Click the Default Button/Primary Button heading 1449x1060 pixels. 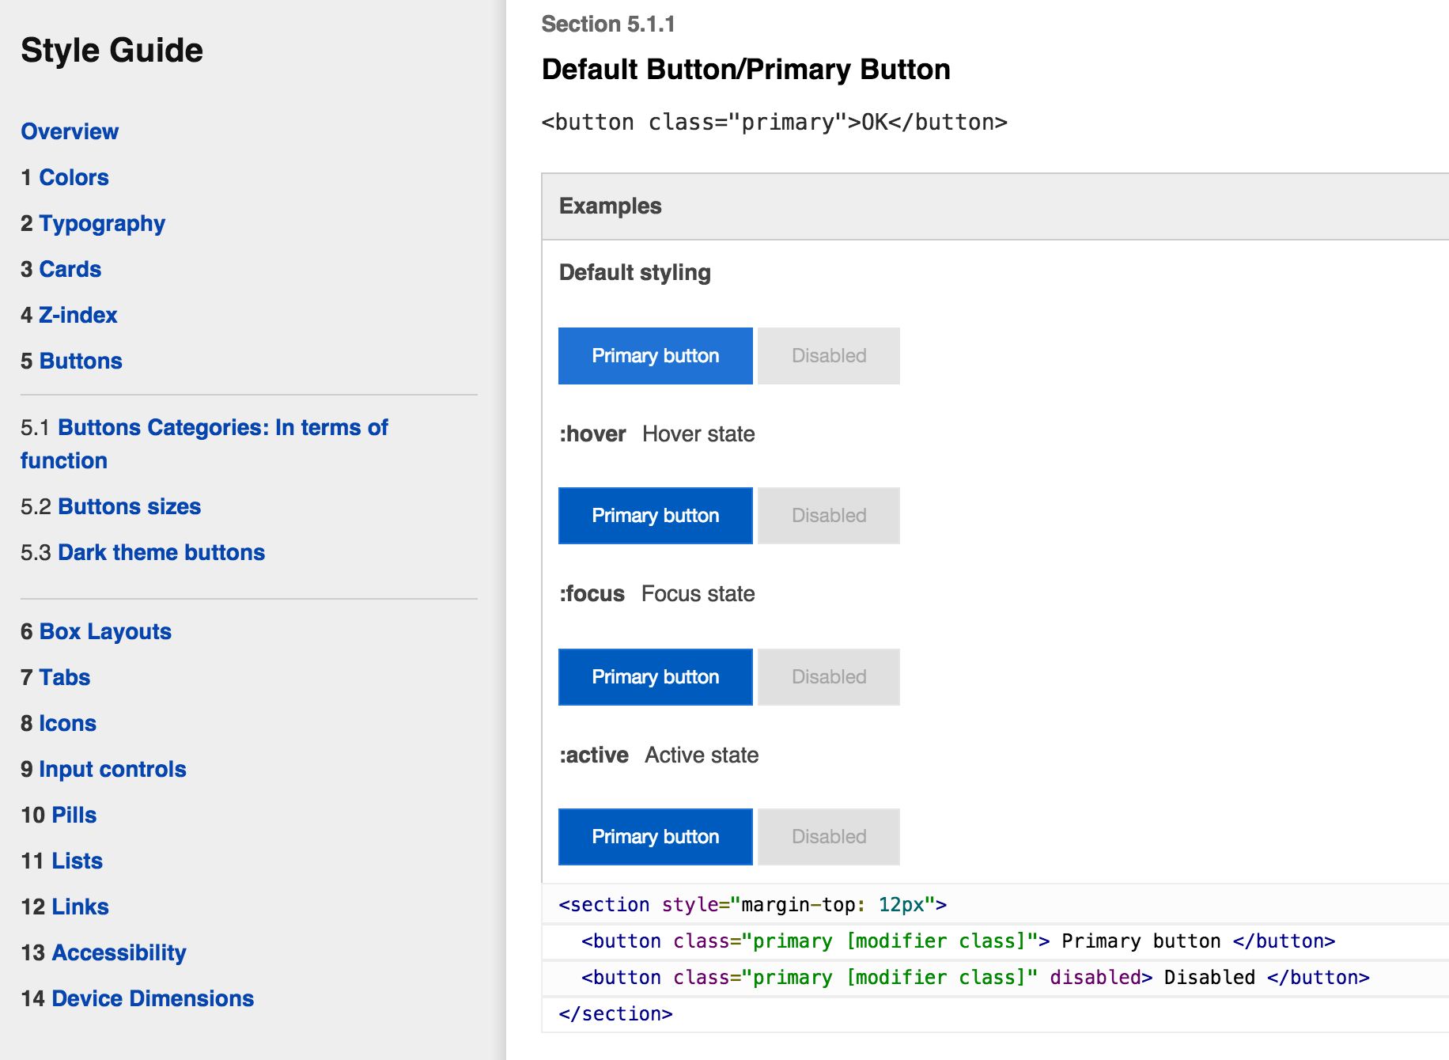[x=746, y=70]
